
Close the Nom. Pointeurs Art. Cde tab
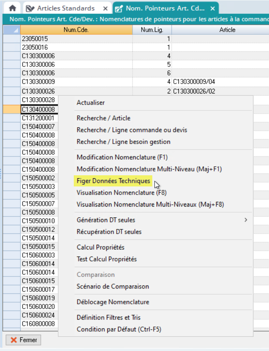point(212,8)
